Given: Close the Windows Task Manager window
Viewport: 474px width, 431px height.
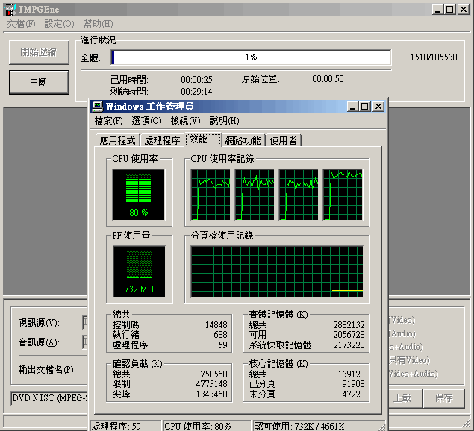Looking at the screenshot, I should [x=378, y=107].
